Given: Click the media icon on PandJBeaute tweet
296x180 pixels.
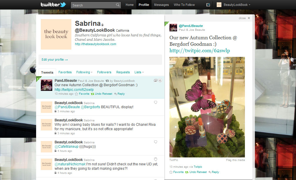Looking at the screenshot, I should (155, 81).
